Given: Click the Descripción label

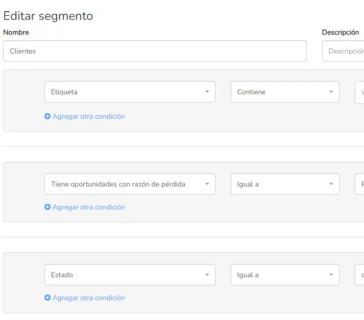Looking at the screenshot, I should pyautogui.click(x=341, y=32).
